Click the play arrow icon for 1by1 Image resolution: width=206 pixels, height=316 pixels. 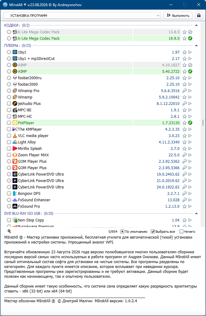pos(190,52)
